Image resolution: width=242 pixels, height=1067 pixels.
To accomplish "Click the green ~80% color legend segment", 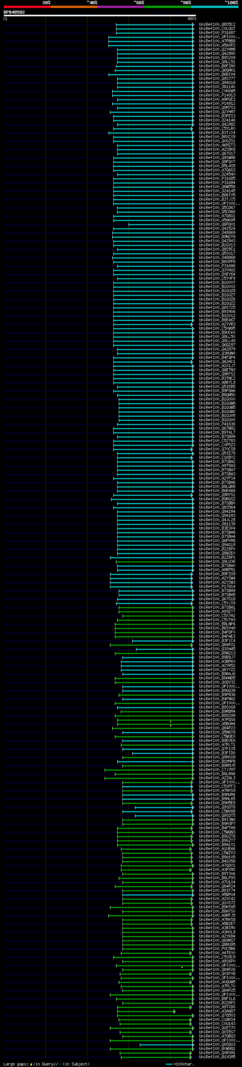I will click(168, 7).
